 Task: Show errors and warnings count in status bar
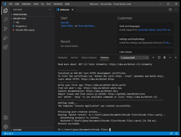coord(9,134)
